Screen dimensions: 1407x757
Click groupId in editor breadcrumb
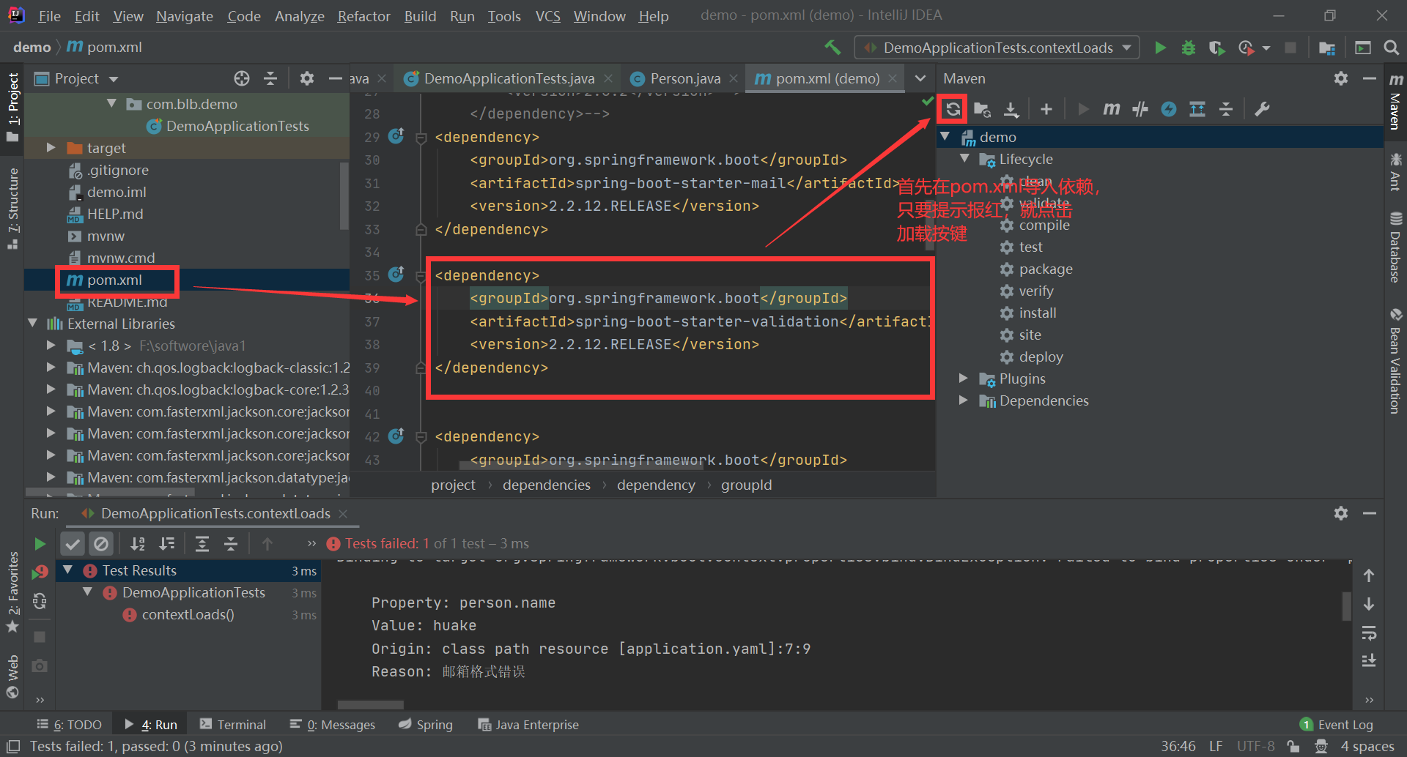coord(746,485)
